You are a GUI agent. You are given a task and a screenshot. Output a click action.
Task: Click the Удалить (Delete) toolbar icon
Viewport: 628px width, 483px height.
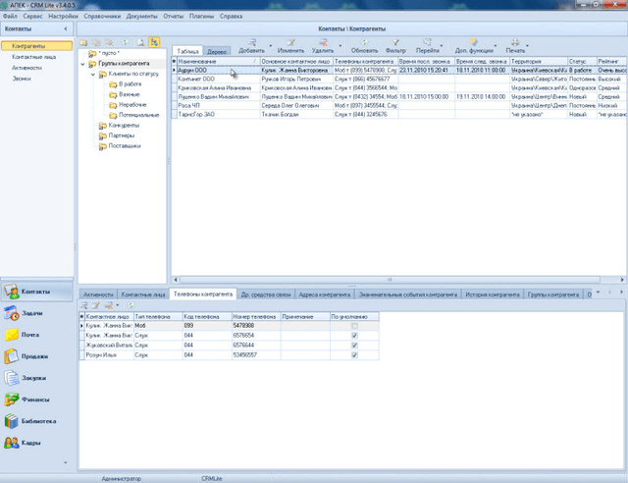pyautogui.click(x=322, y=45)
